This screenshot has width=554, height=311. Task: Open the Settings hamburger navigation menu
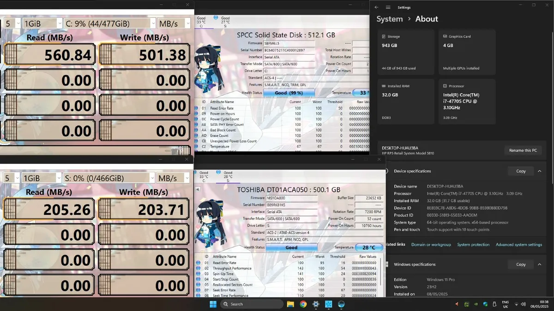(x=388, y=7)
